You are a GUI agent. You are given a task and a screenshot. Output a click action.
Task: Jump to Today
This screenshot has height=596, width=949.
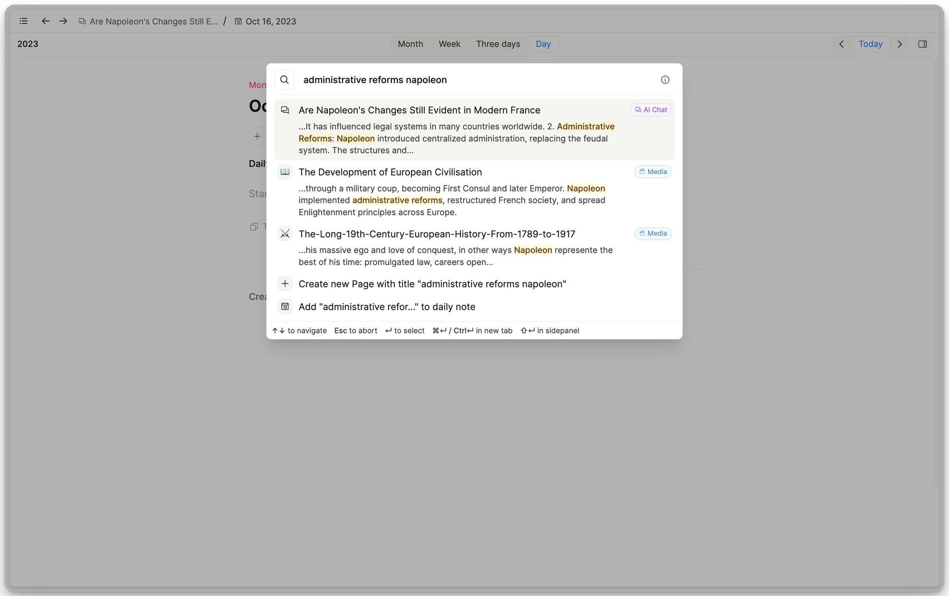870,44
